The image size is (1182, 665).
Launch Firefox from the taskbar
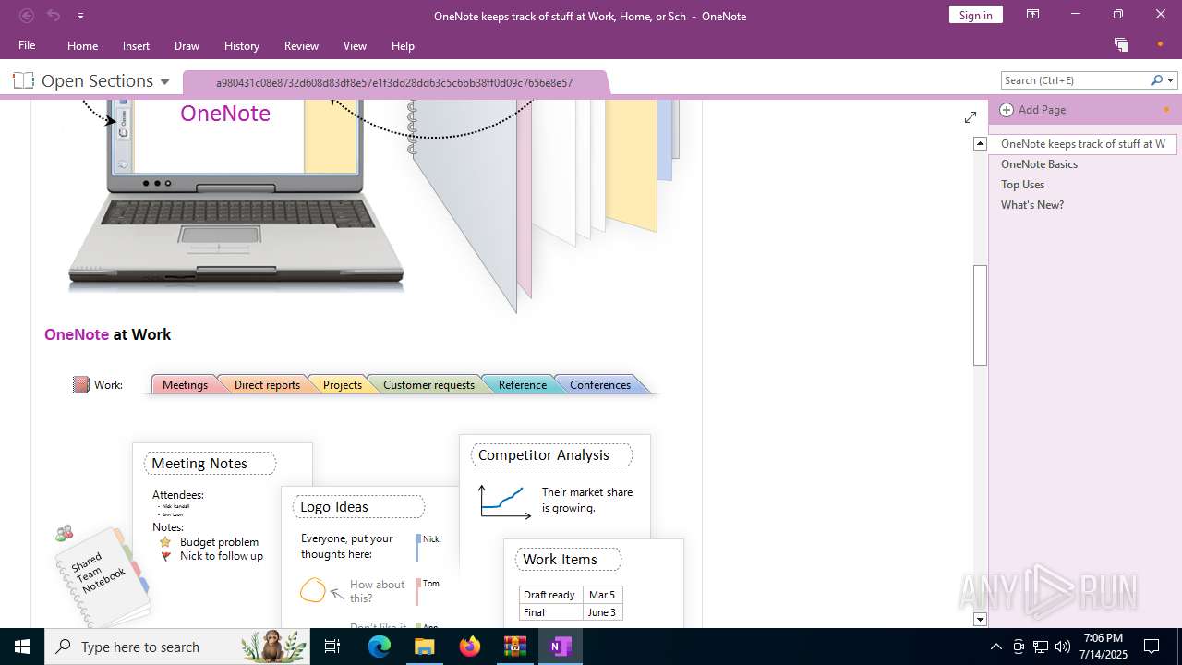470,647
